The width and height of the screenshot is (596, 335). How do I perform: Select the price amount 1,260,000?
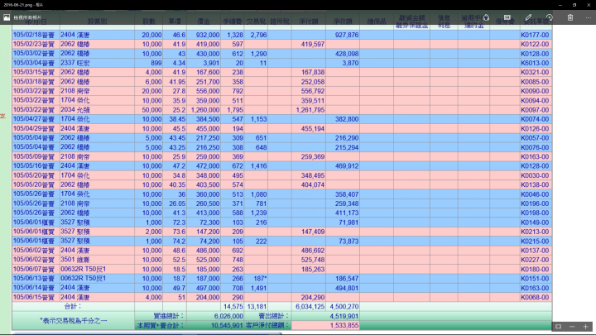pos(205,110)
